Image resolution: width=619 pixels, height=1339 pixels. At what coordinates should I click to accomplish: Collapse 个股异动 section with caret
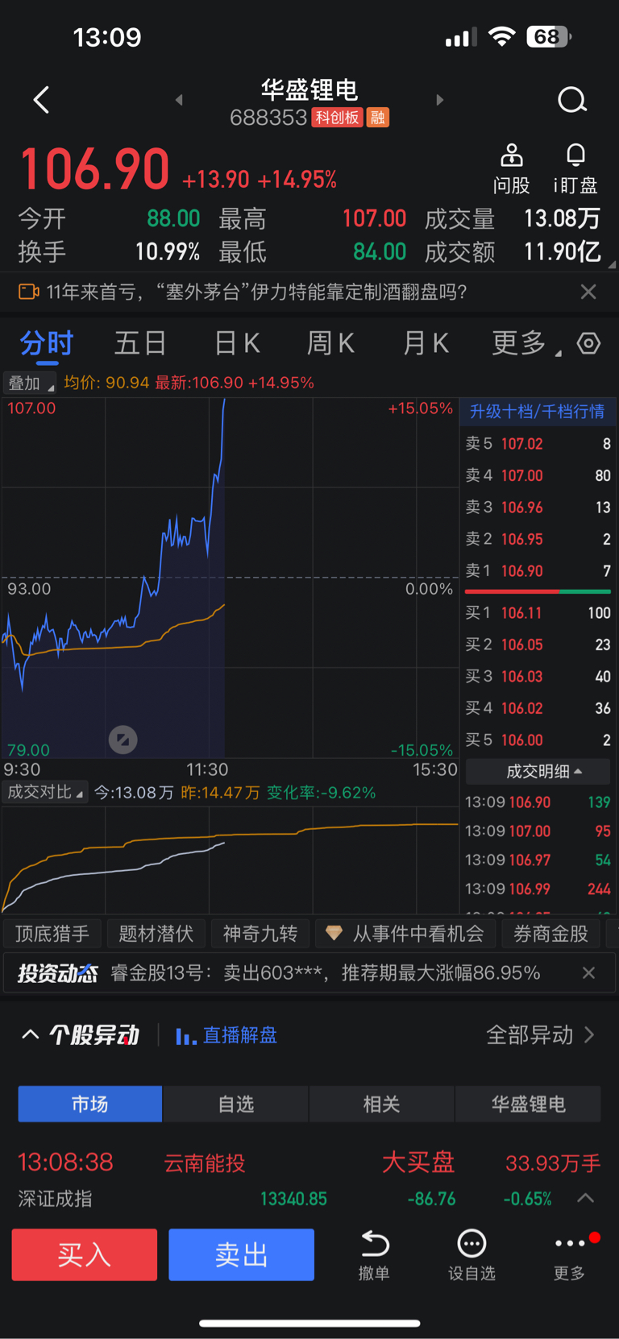click(30, 1034)
